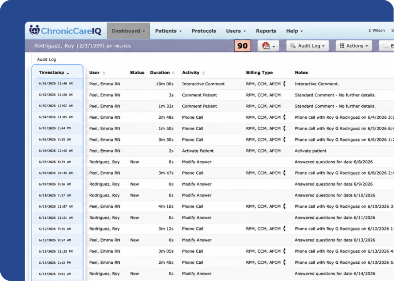
Task: Click the ChronicCareIQ logo
Action: click(65, 31)
